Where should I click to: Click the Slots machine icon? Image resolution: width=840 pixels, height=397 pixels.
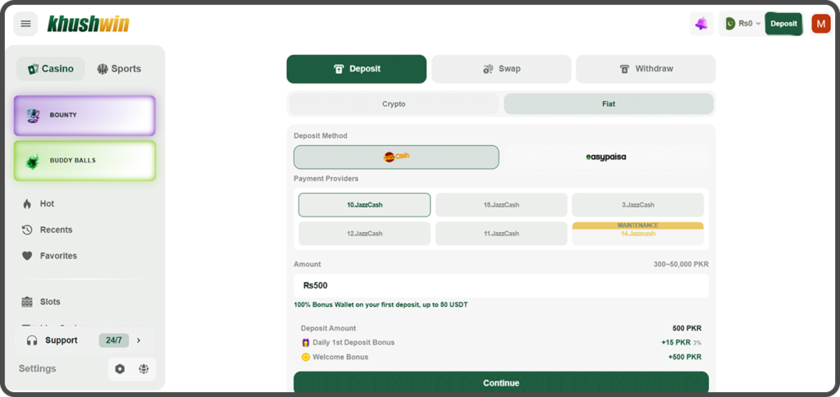(x=27, y=302)
